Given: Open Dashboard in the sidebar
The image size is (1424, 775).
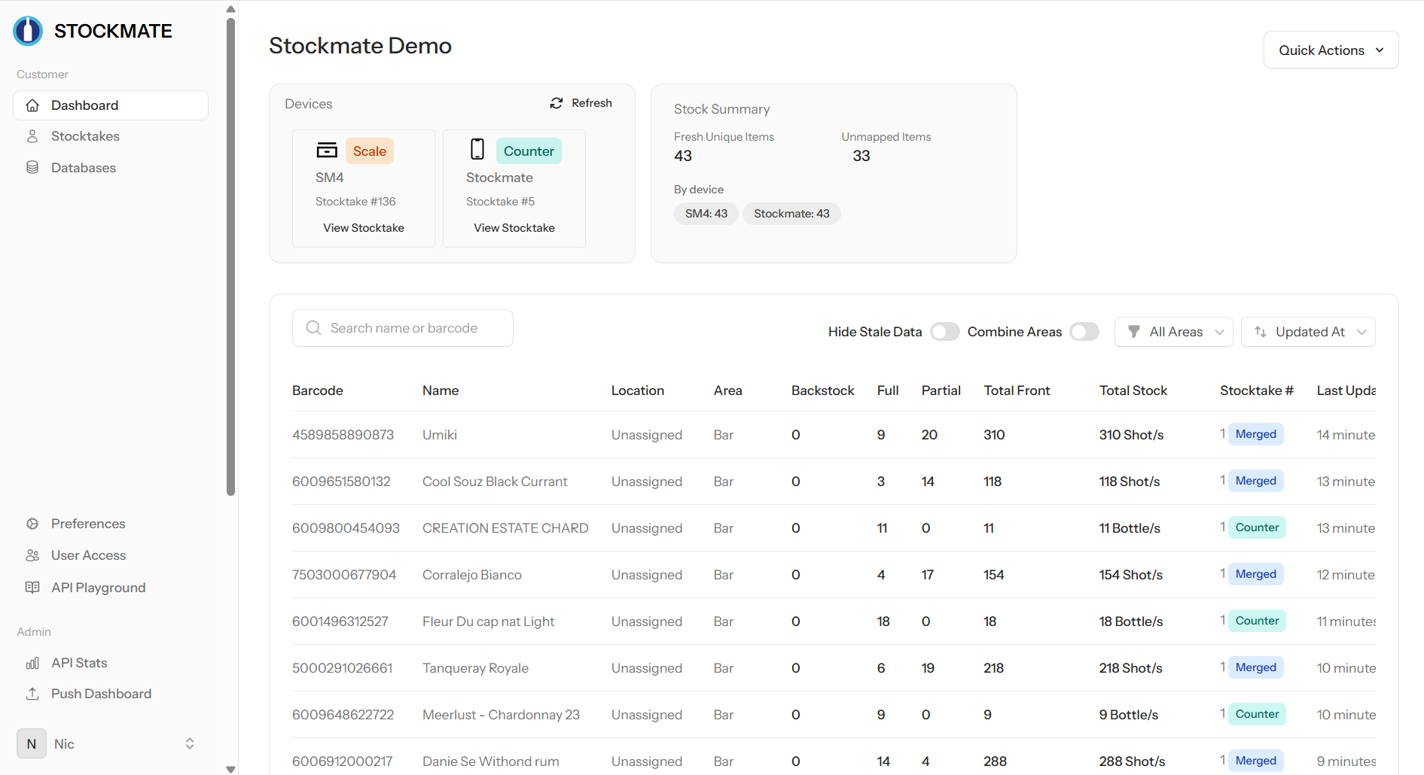Looking at the screenshot, I should coord(111,105).
